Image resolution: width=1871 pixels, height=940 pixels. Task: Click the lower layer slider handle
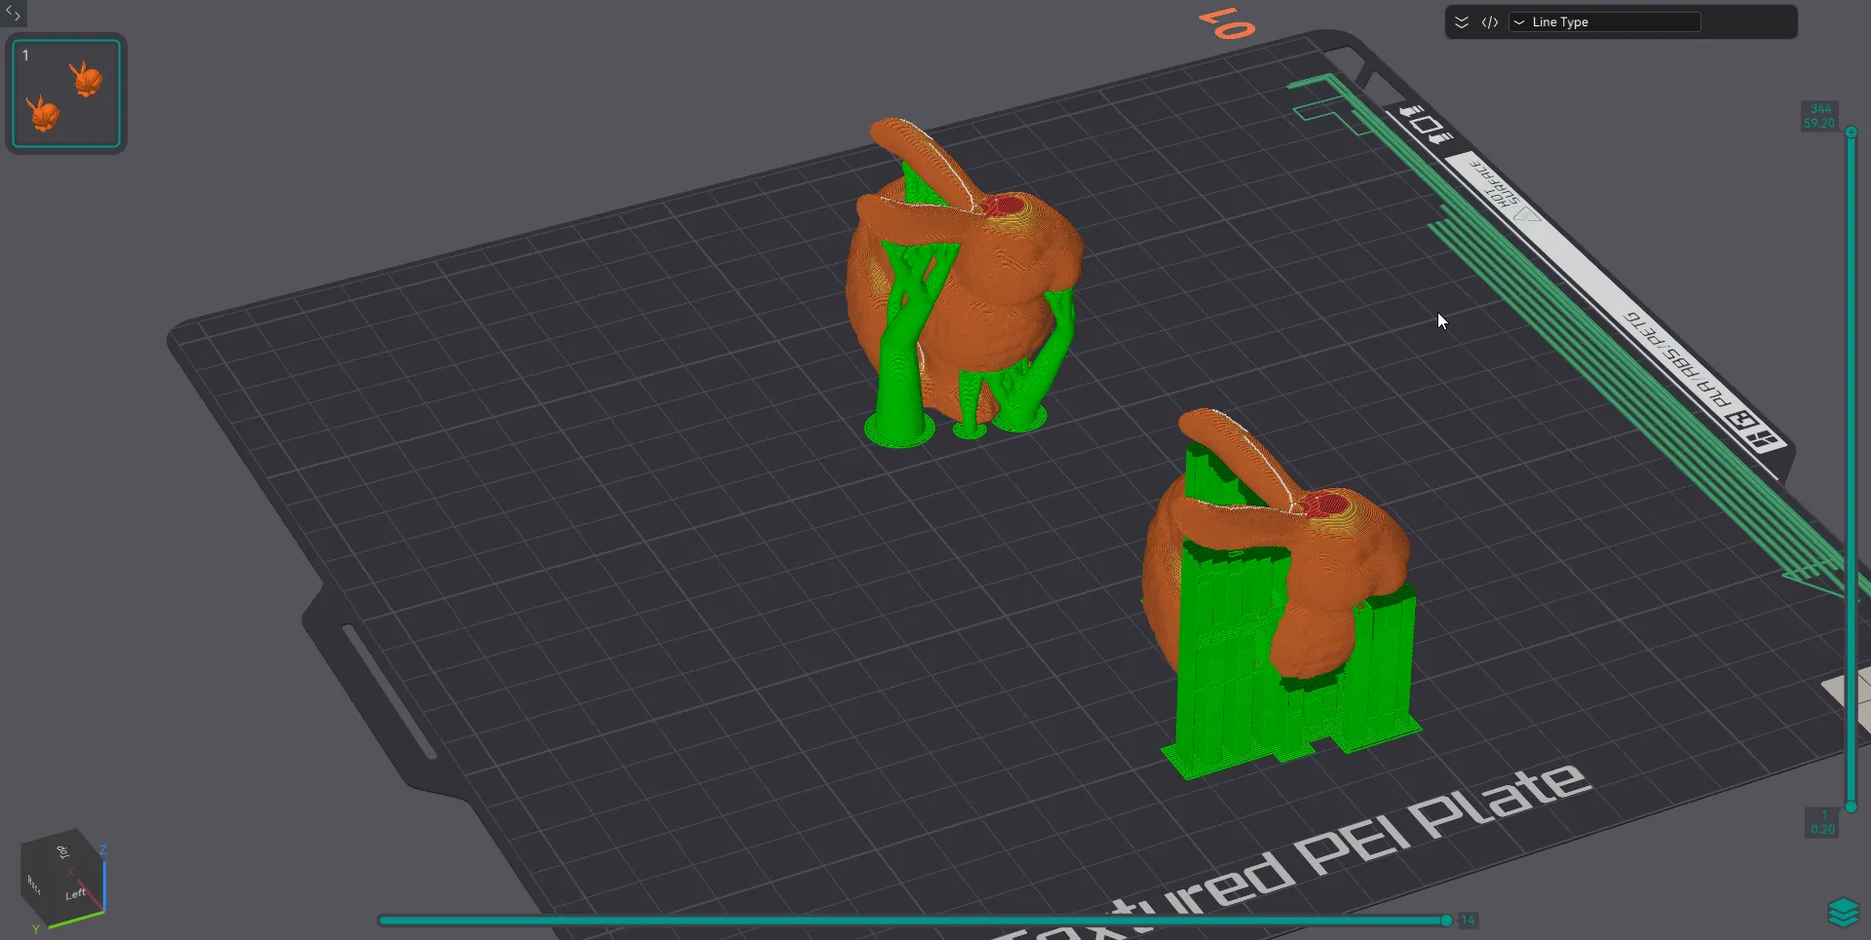[x=1851, y=807]
